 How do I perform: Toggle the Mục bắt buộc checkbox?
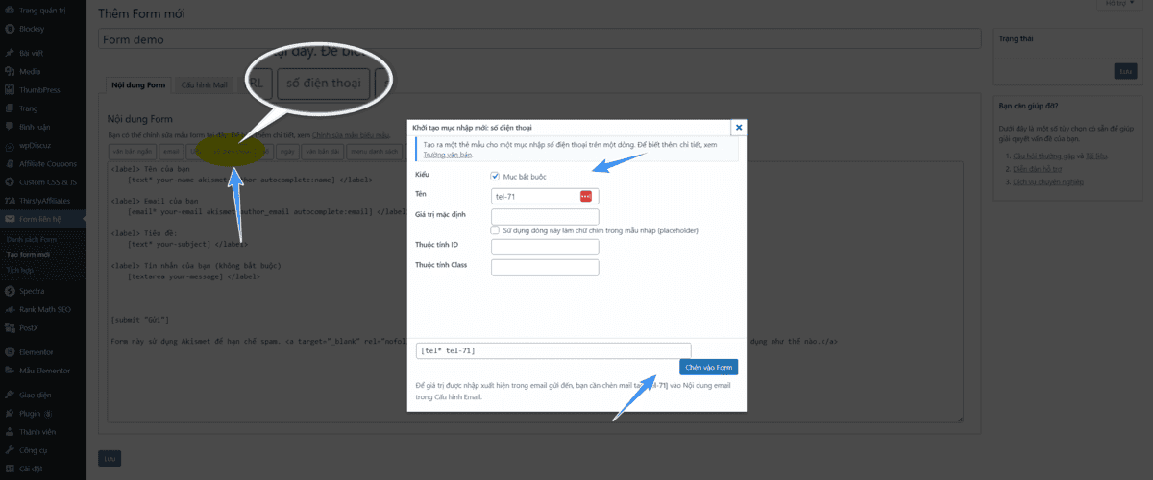coord(495,176)
